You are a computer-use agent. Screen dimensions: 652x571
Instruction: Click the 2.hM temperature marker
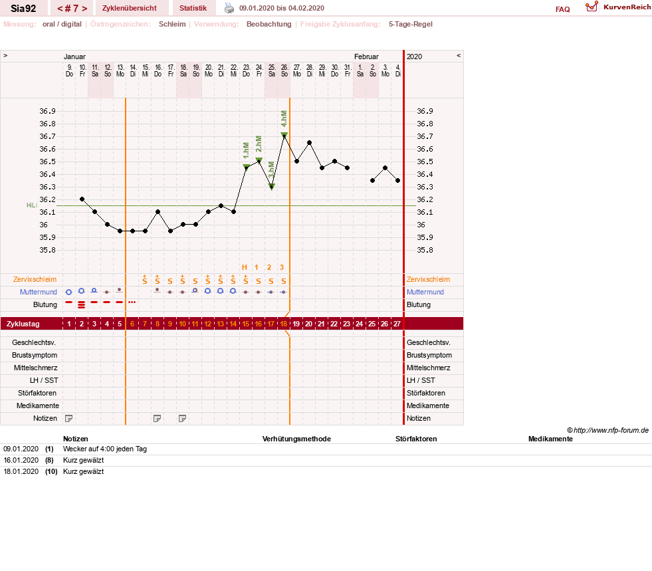point(259,160)
